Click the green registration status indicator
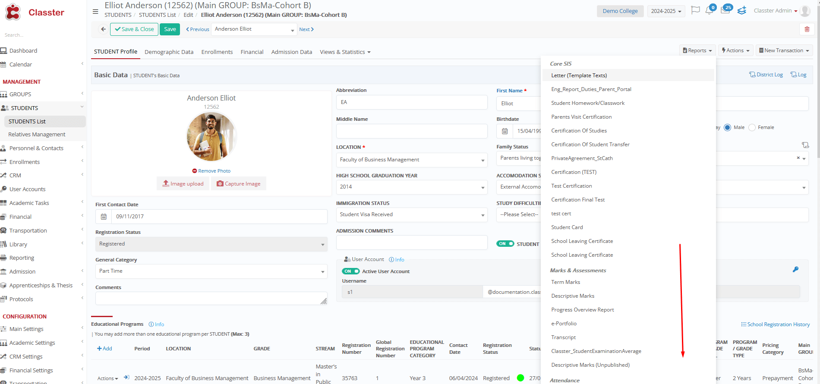This screenshot has height=384, width=820. (x=520, y=378)
